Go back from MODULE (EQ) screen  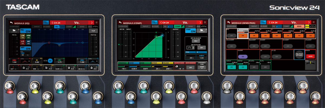pos(11,23)
